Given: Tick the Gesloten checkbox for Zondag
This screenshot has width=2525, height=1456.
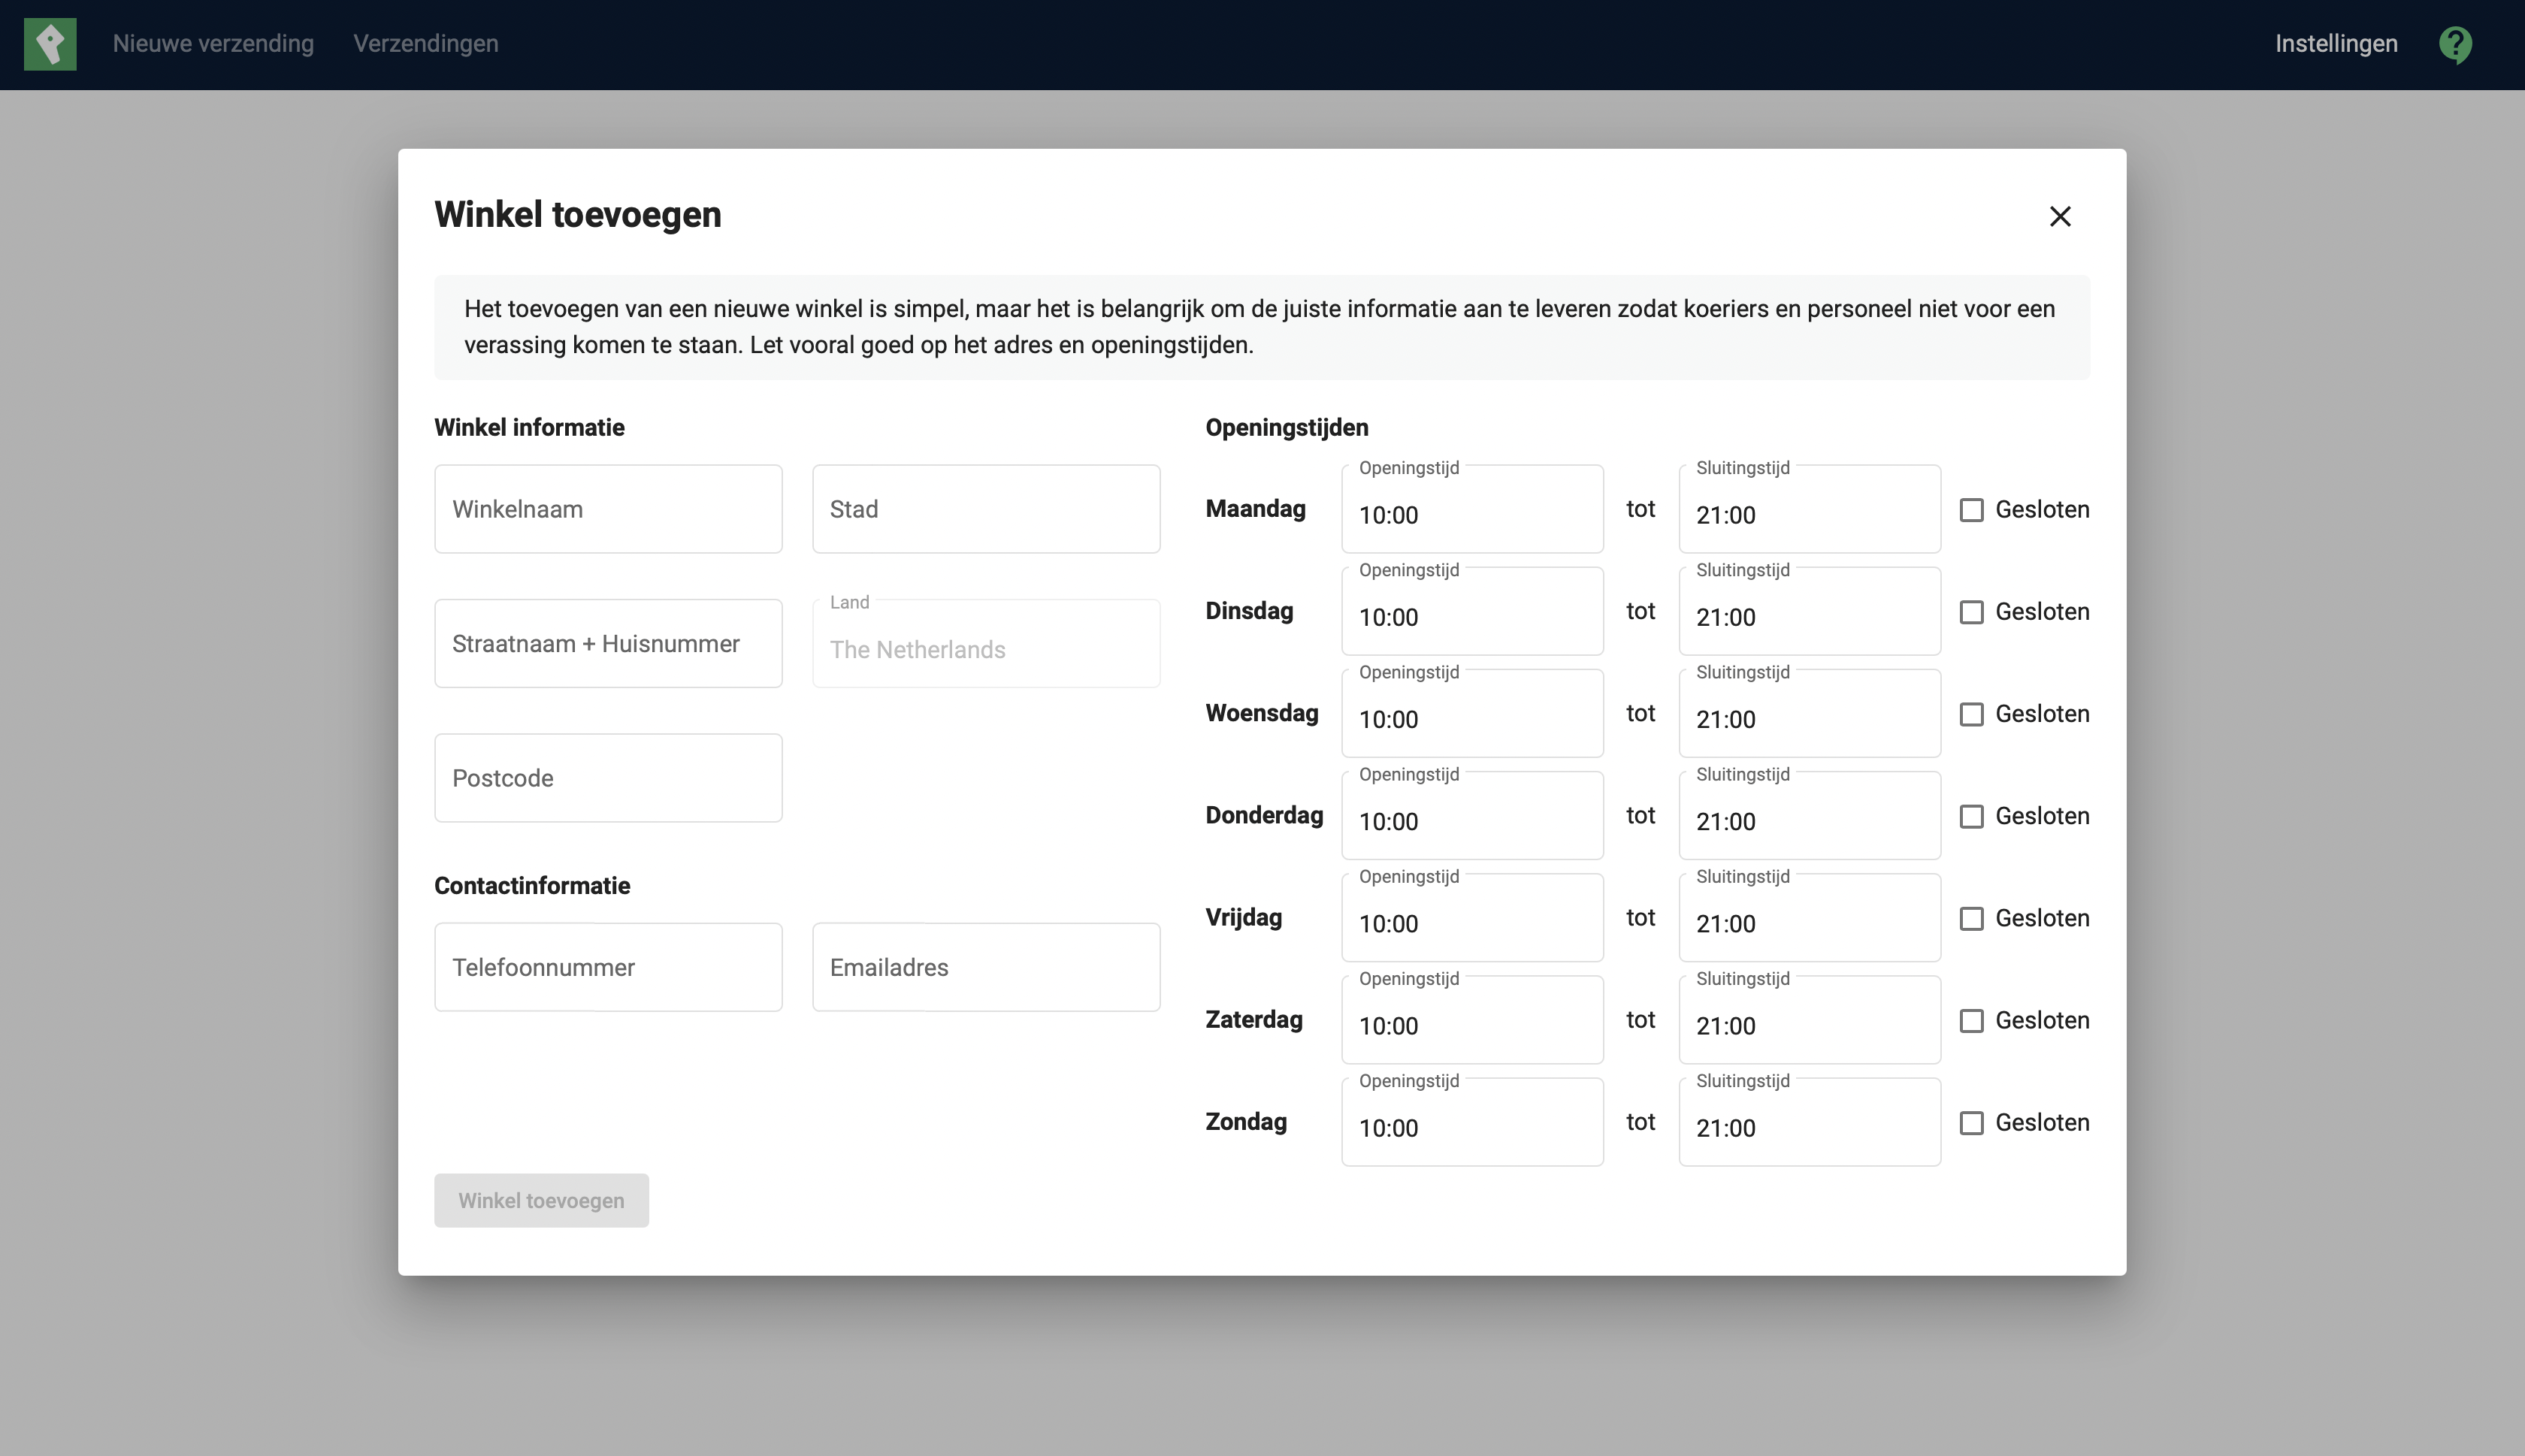Looking at the screenshot, I should (x=1971, y=1123).
